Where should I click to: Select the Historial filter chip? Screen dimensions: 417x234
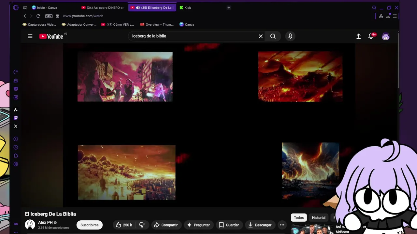coord(319,218)
